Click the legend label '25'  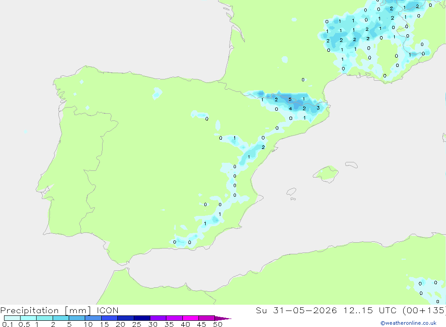136,324
